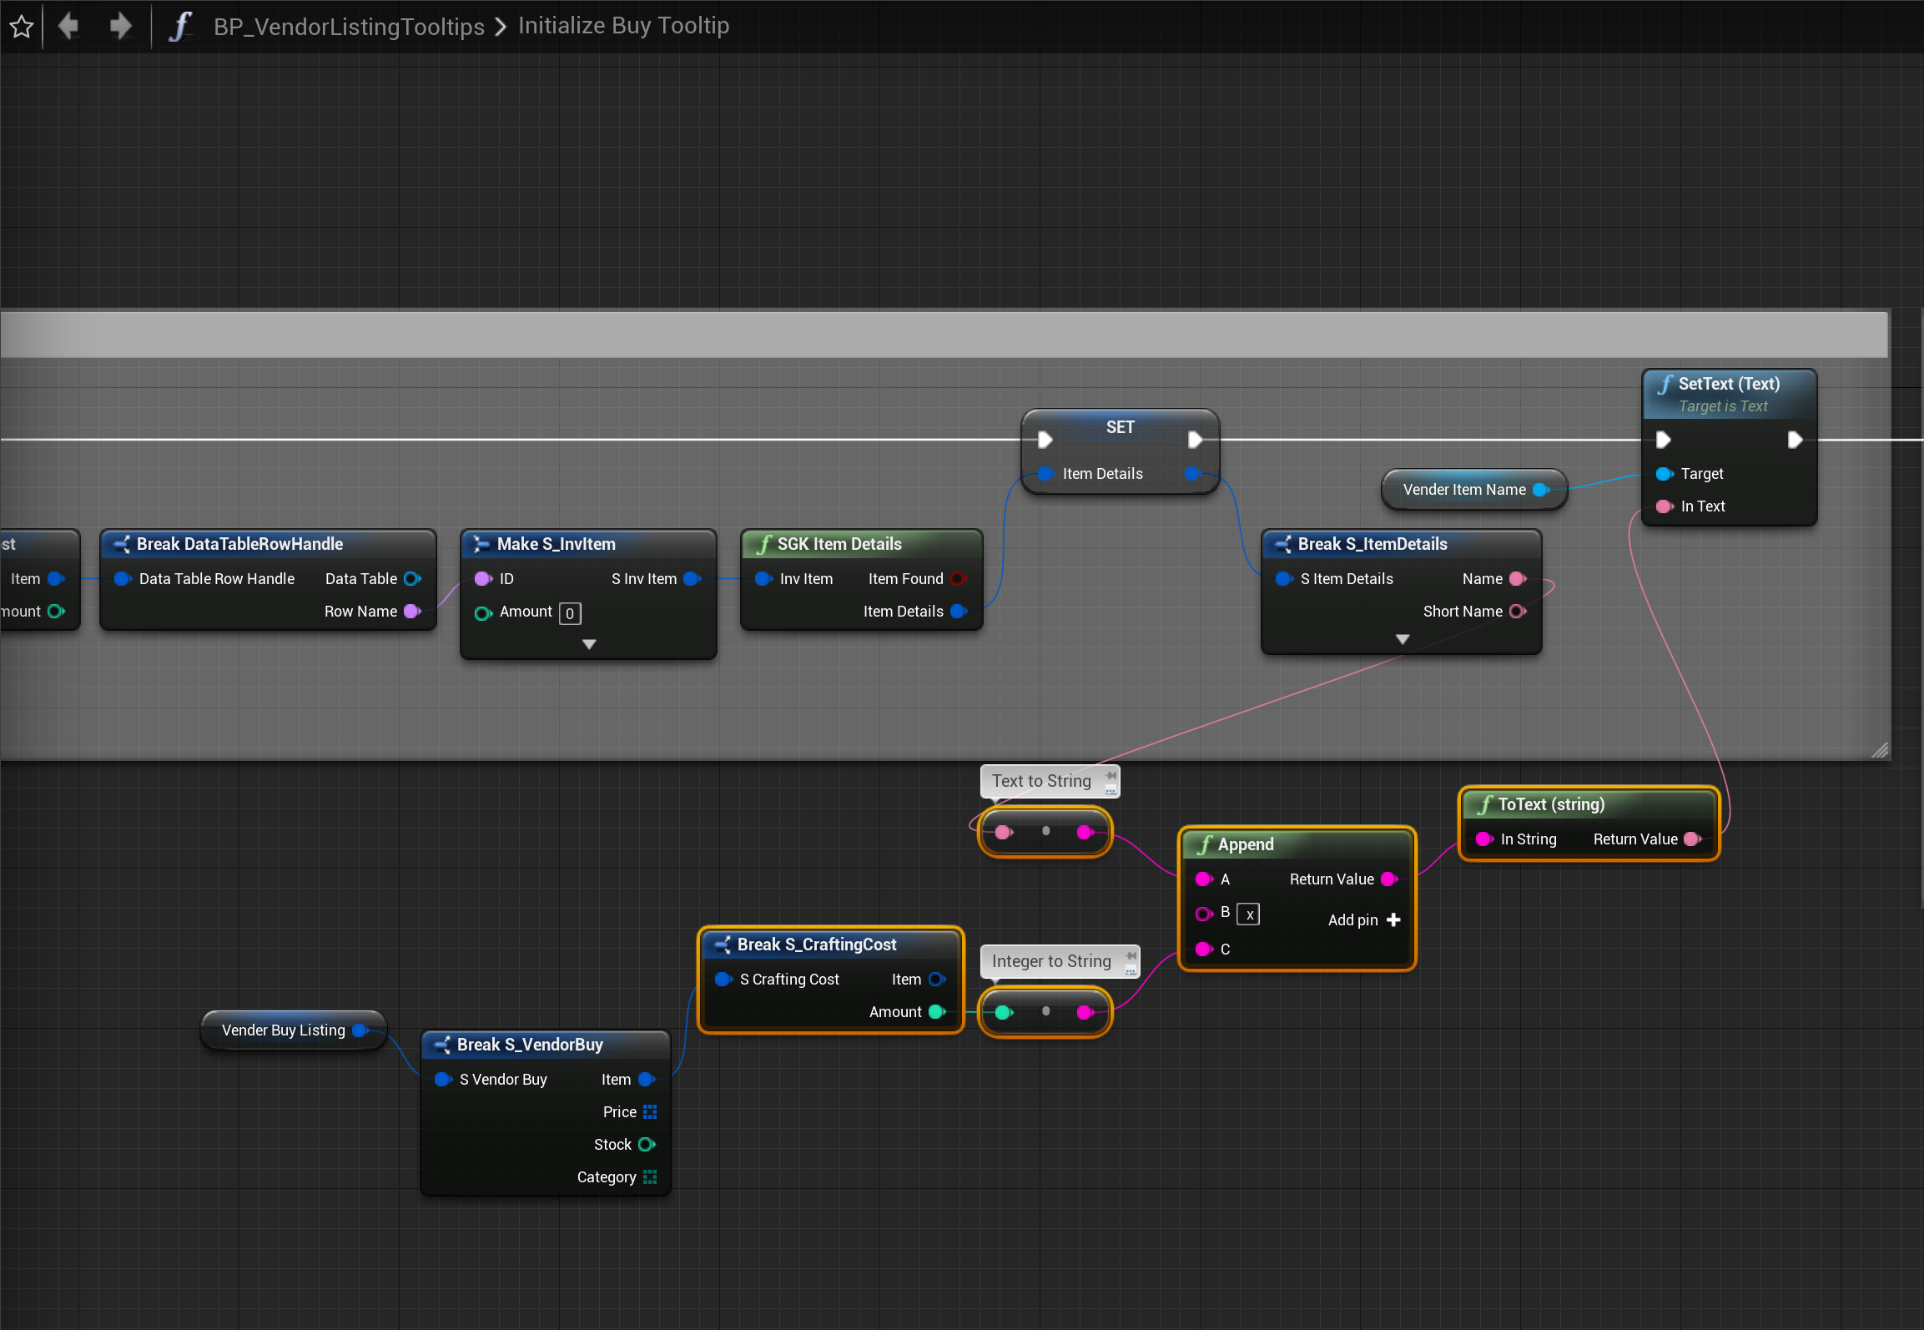The width and height of the screenshot is (1924, 1330).
Task: Click Stock output pin on Break S_VendorBuy
Action: [x=647, y=1144]
